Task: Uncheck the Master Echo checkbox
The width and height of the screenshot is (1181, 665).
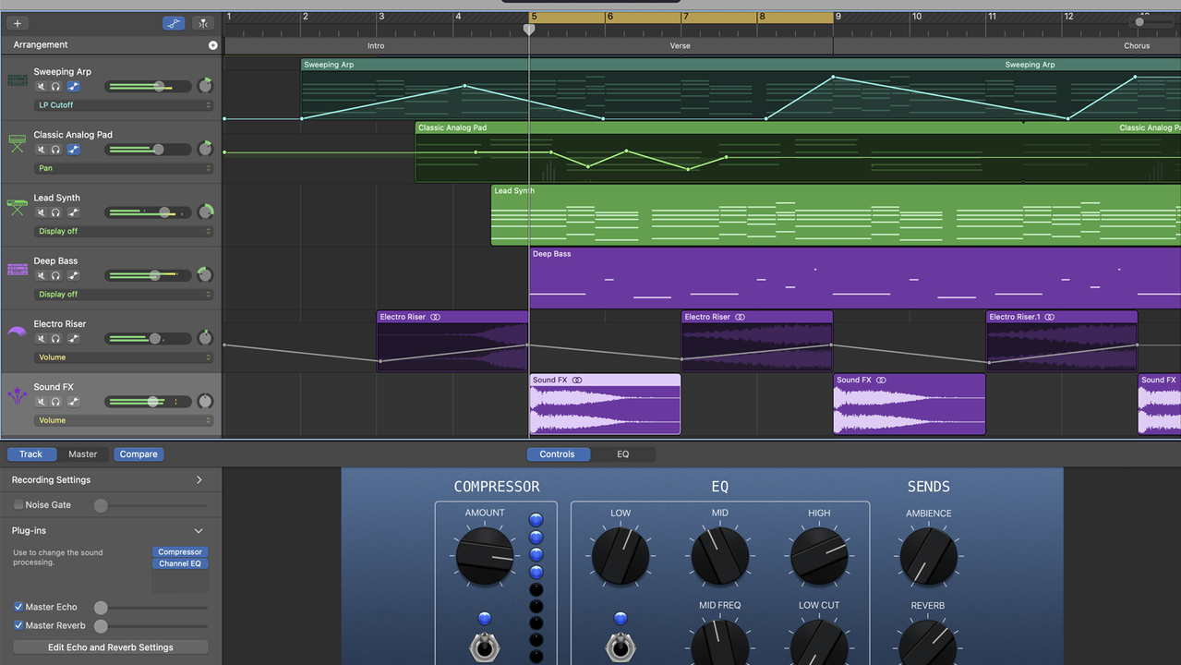Action: [x=18, y=607]
